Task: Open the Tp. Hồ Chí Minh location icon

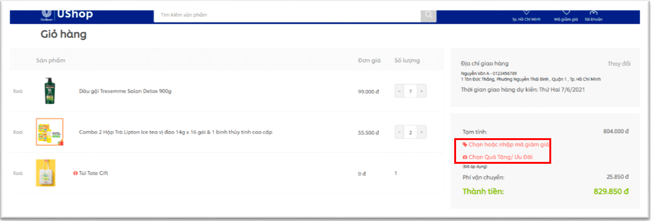Action: coord(526,13)
